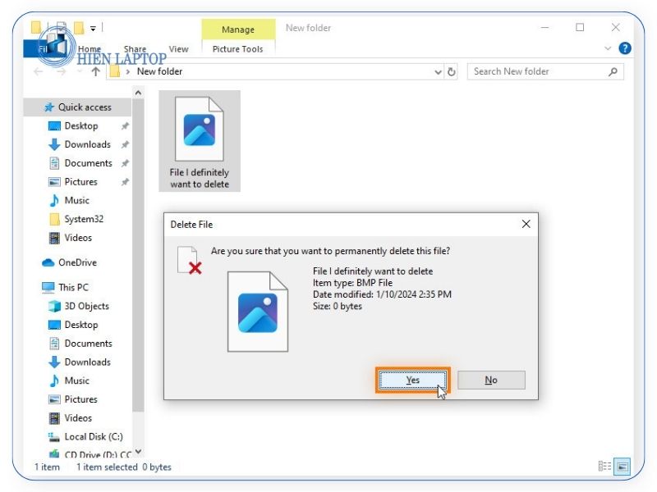Open the Quick Access Toolbar dropdown arrow
The image size is (657, 492).
pyautogui.click(x=93, y=29)
